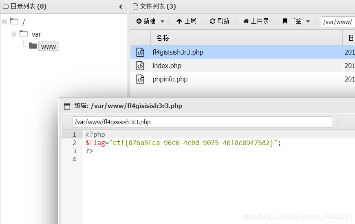Click the 新建 (New) button
The image size is (355, 224).
click(x=146, y=21)
